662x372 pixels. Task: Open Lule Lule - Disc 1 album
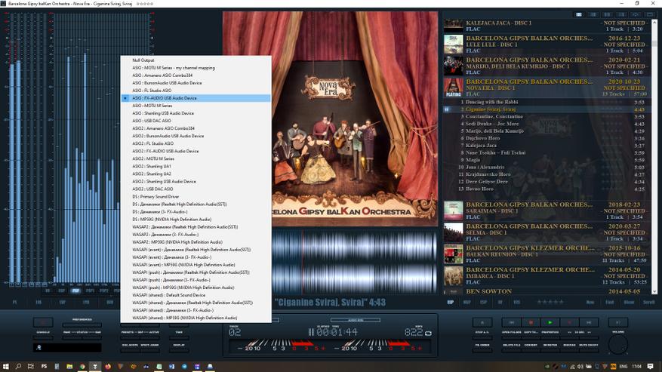[547, 44]
